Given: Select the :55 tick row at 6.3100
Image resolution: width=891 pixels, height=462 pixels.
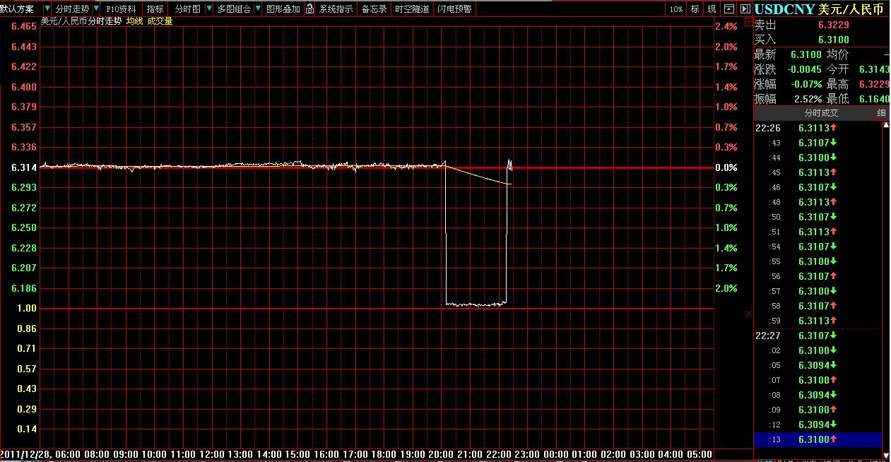Looking at the screenshot, I should point(818,261).
